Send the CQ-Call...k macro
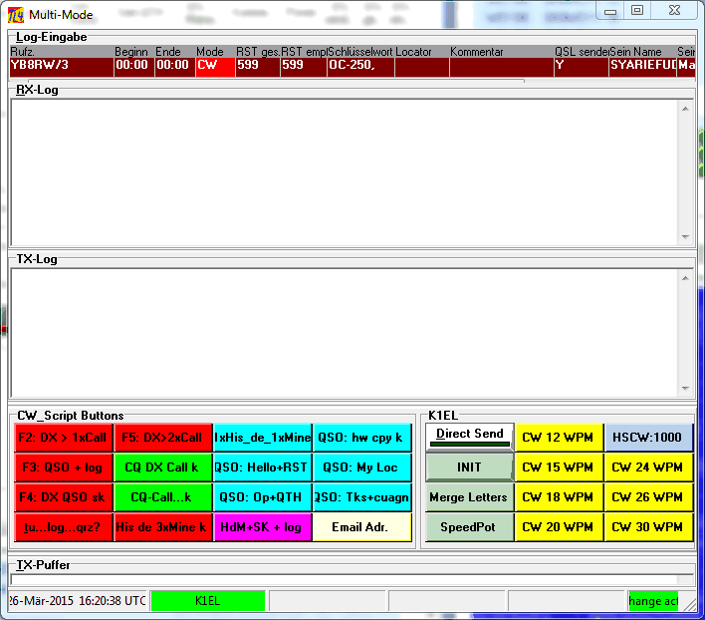This screenshot has height=620, width=705. tap(162, 497)
